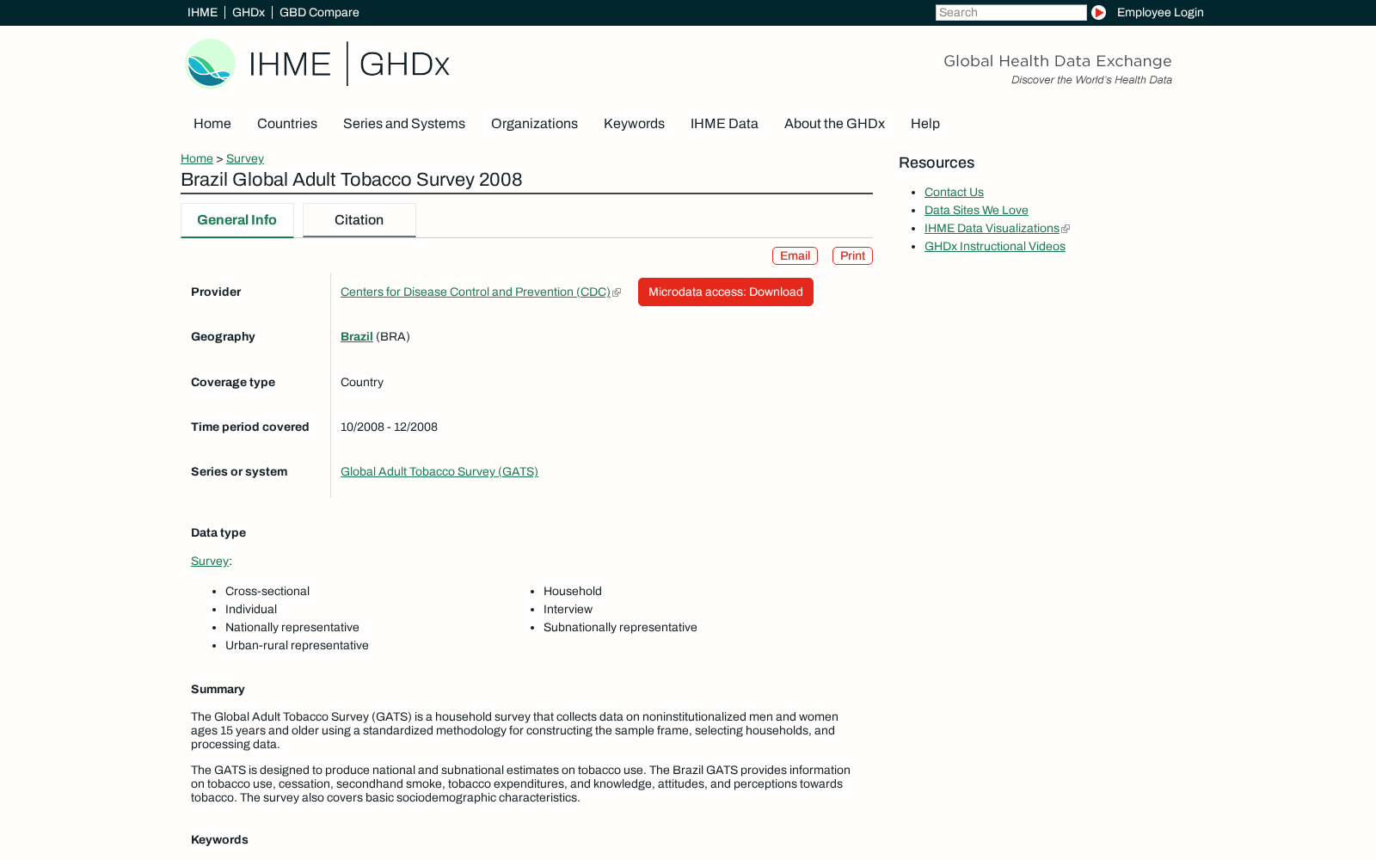
Task: Open Global Adult Tobacco Survey (GATS) link
Action: (439, 472)
